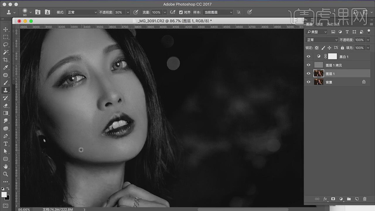This screenshot has height=211, width=375.
Task: Toggle lock position
Action: [329, 48]
